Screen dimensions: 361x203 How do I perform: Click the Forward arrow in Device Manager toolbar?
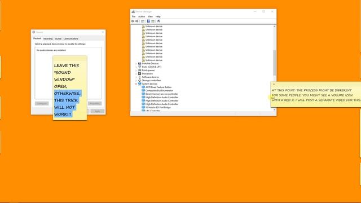coord(137,21)
